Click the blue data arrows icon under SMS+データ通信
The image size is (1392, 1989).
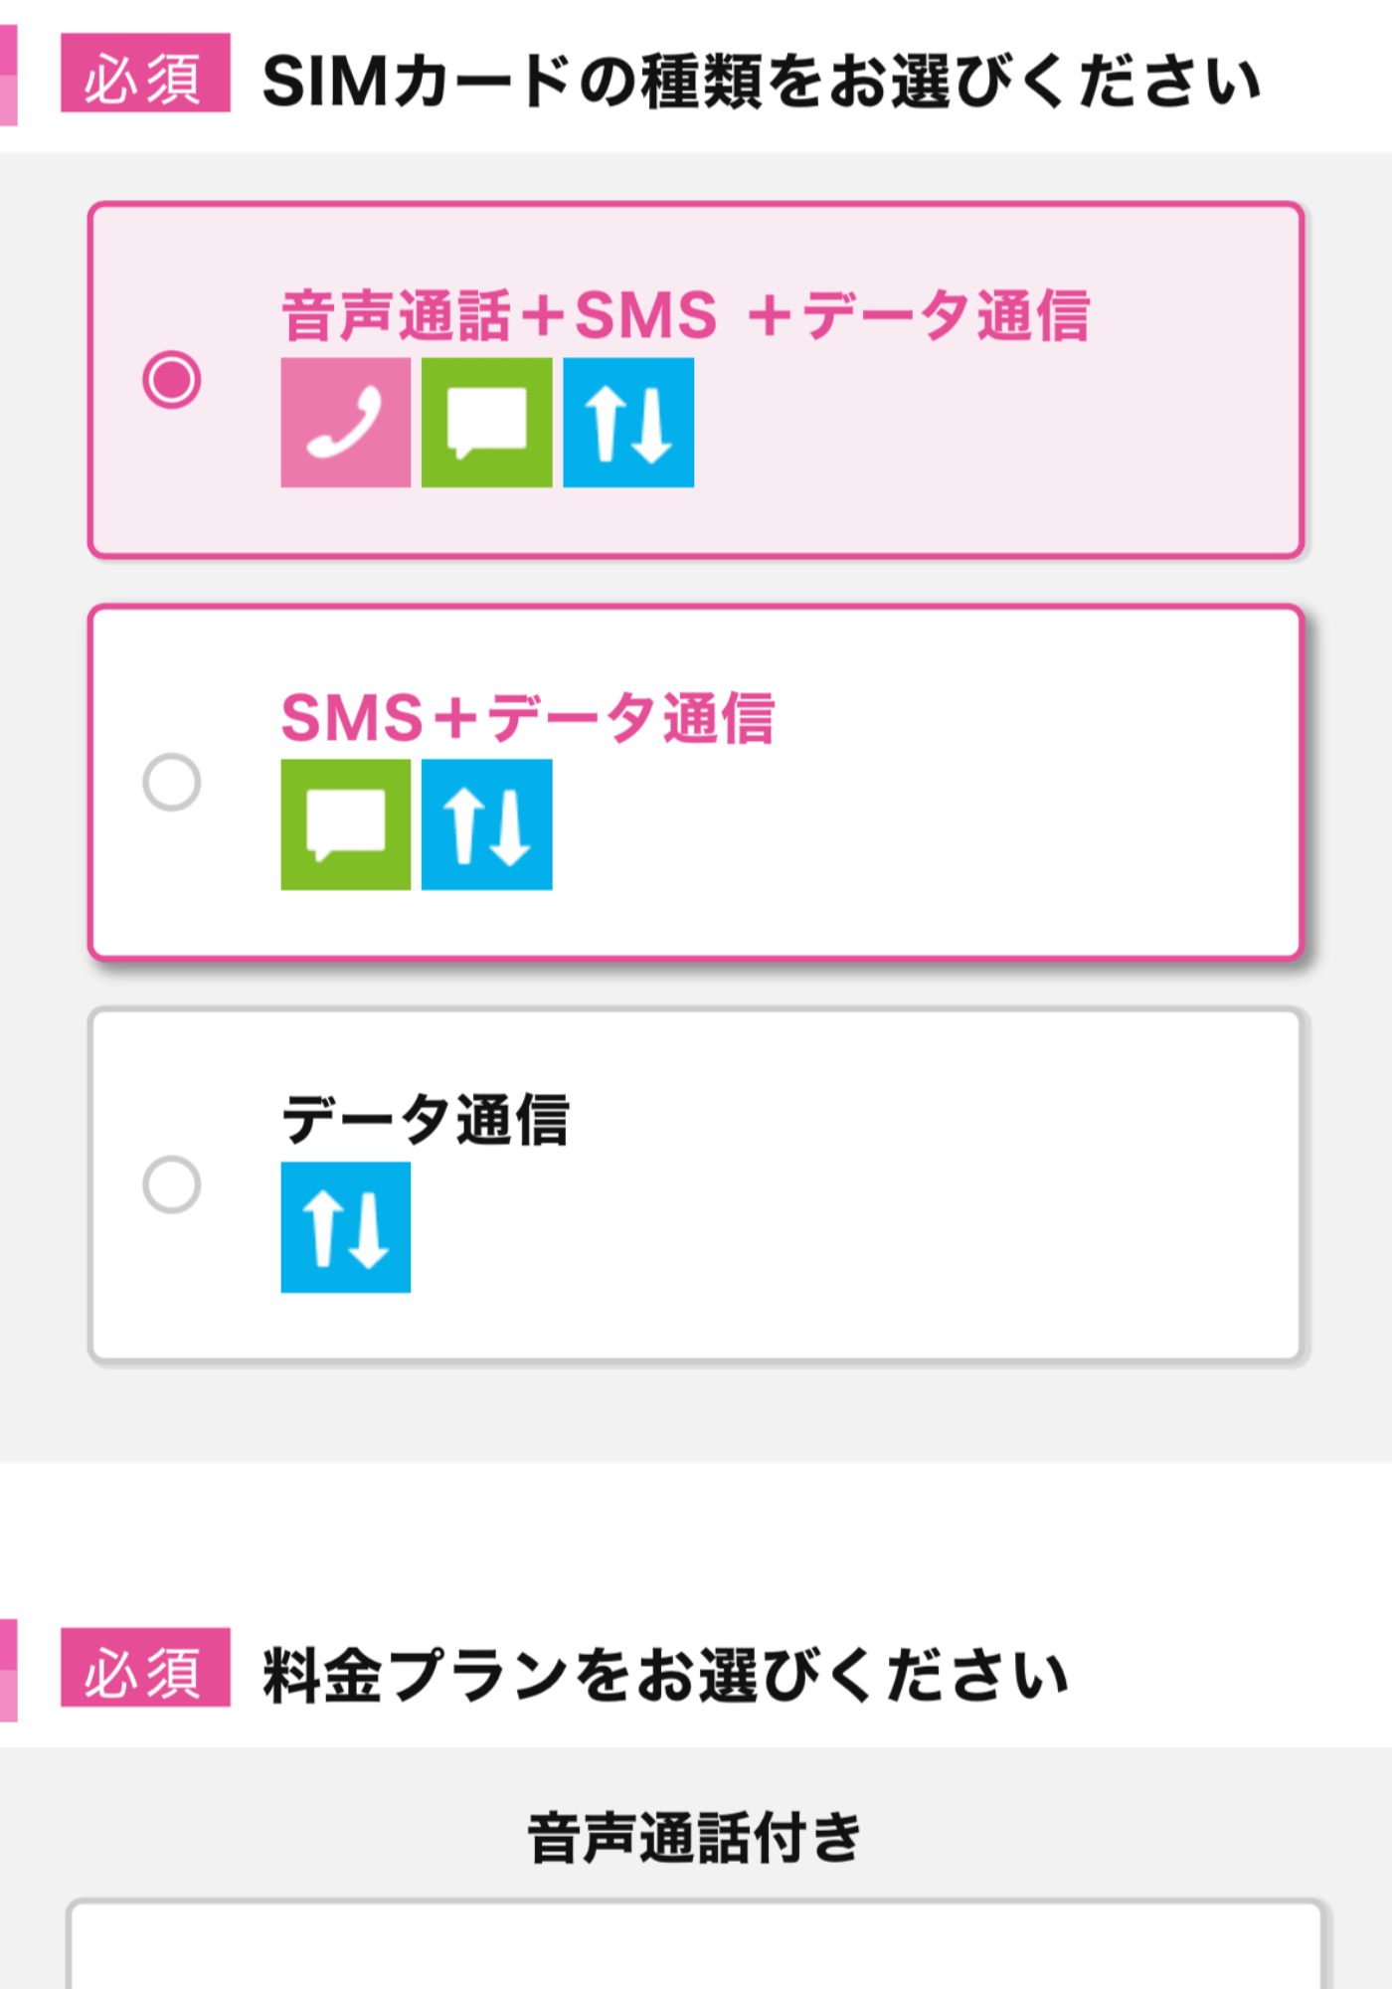pyautogui.click(x=486, y=824)
